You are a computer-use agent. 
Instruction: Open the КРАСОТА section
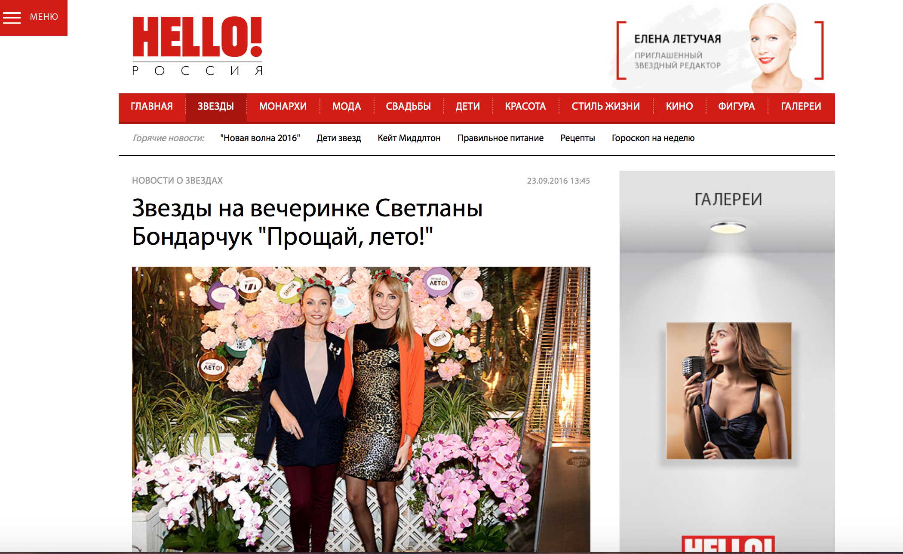(525, 106)
